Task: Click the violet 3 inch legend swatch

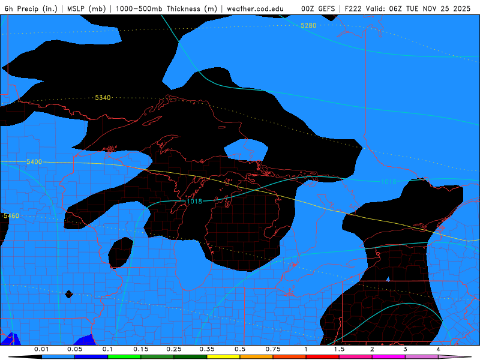Action: (x=422, y=357)
